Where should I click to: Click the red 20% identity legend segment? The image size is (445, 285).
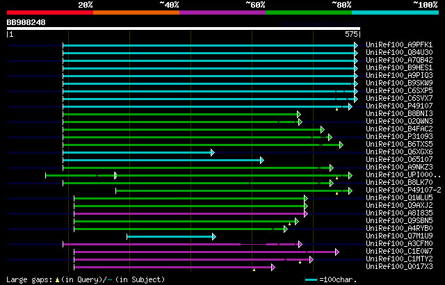coord(50,13)
